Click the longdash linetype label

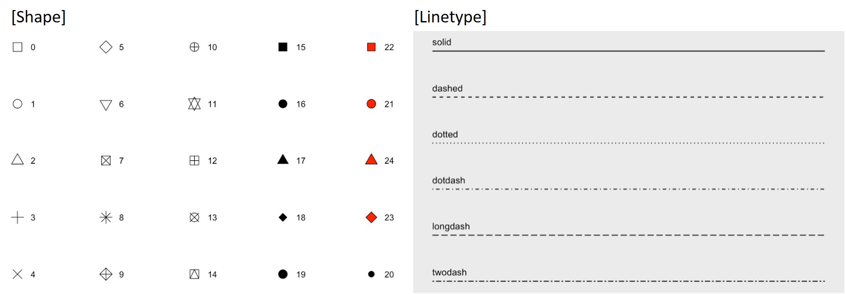pos(451,226)
